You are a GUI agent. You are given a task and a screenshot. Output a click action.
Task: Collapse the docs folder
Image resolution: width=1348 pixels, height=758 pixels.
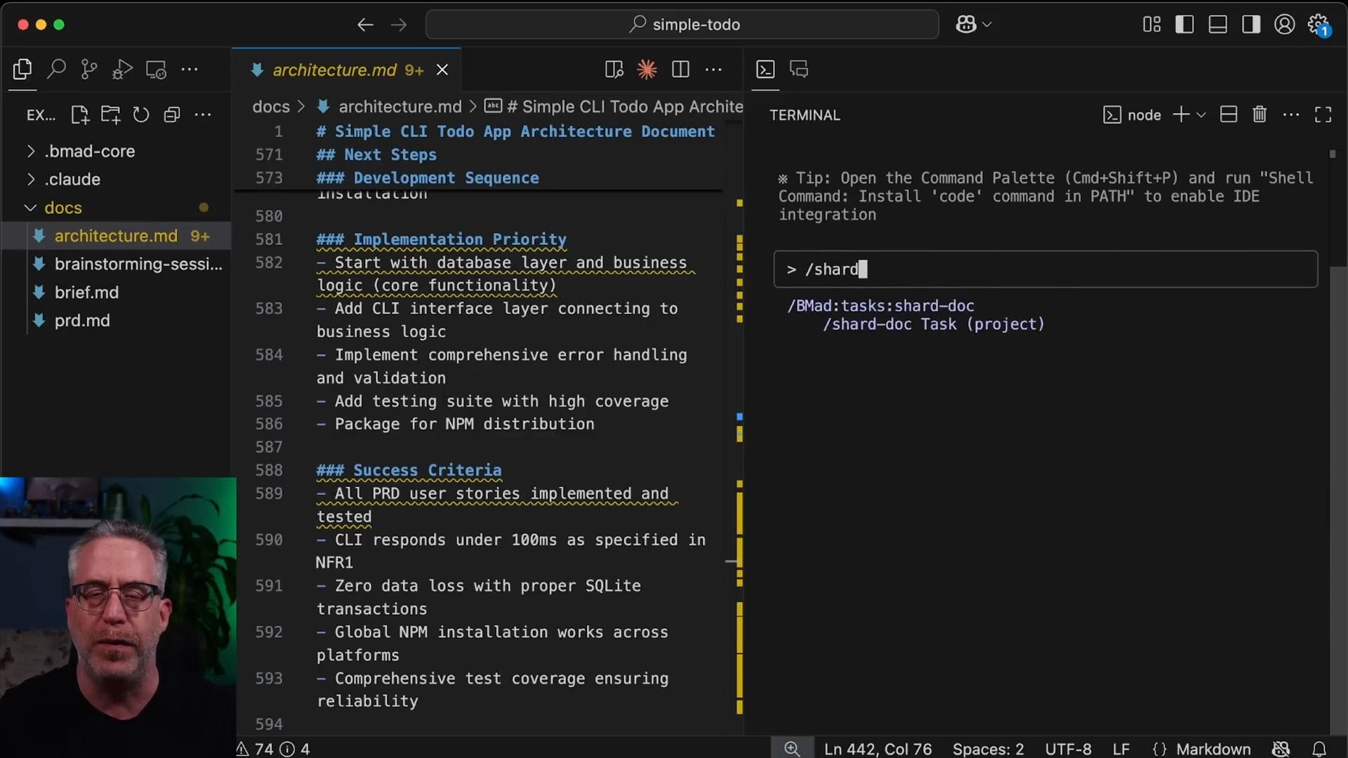click(63, 208)
